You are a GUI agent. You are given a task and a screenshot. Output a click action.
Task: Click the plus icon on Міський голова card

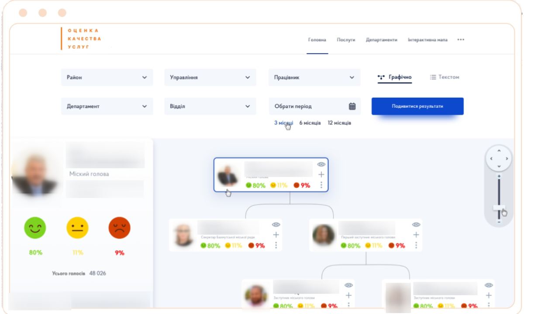321,174
